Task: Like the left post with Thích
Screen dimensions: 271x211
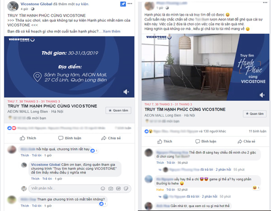Action: point(28,138)
